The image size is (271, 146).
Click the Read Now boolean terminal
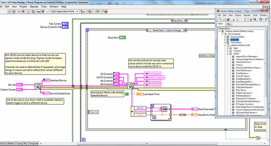point(122,38)
